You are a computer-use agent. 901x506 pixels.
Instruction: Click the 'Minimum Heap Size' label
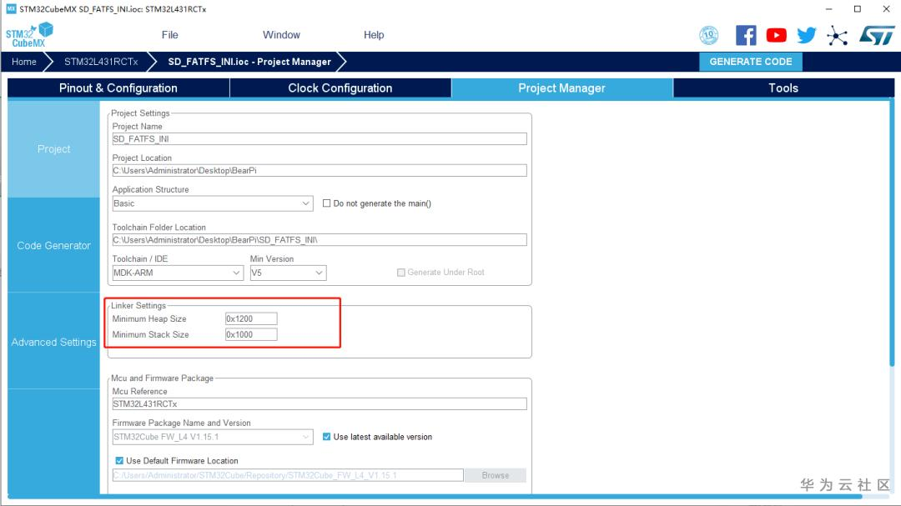[x=149, y=318]
